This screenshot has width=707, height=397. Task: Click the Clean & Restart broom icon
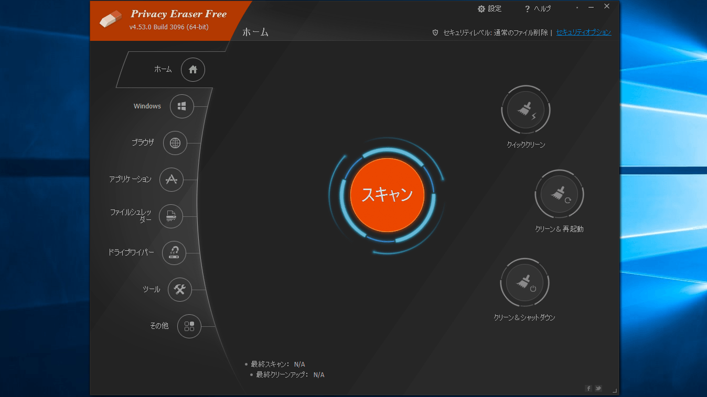click(x=559, y=194)
